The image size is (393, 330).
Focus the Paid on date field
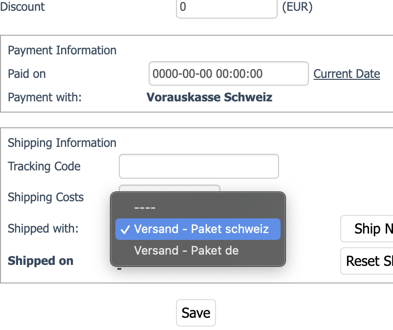click(x=228, y=74)
